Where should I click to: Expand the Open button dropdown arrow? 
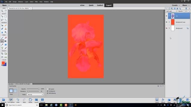click(x=9, y=5)
